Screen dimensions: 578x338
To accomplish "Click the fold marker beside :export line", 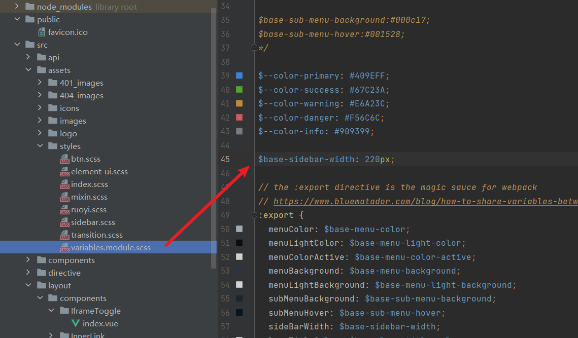I will pyautogui.click(x=254, y=215).
